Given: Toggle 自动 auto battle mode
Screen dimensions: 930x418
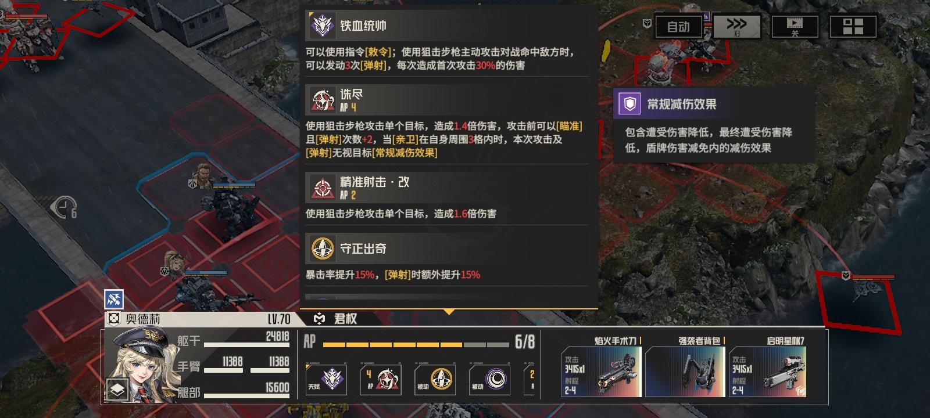Looking at the screenshot, I should point(678,27).
